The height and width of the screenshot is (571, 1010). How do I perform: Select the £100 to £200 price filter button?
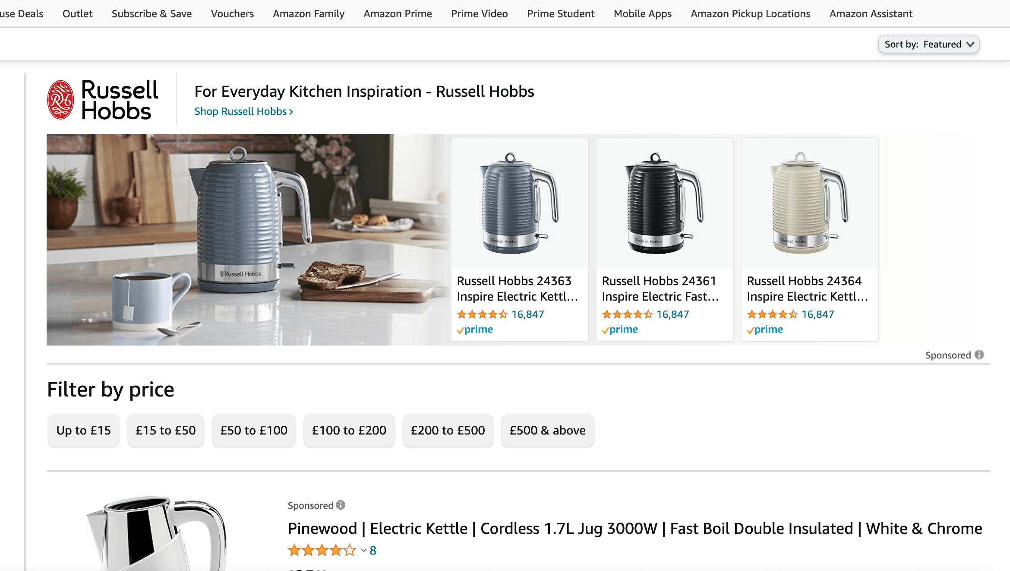(x=349, y=429)
